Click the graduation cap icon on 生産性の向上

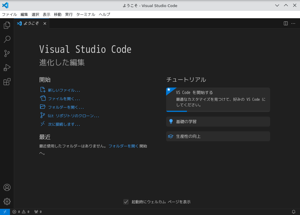click(x=171, y=136)
